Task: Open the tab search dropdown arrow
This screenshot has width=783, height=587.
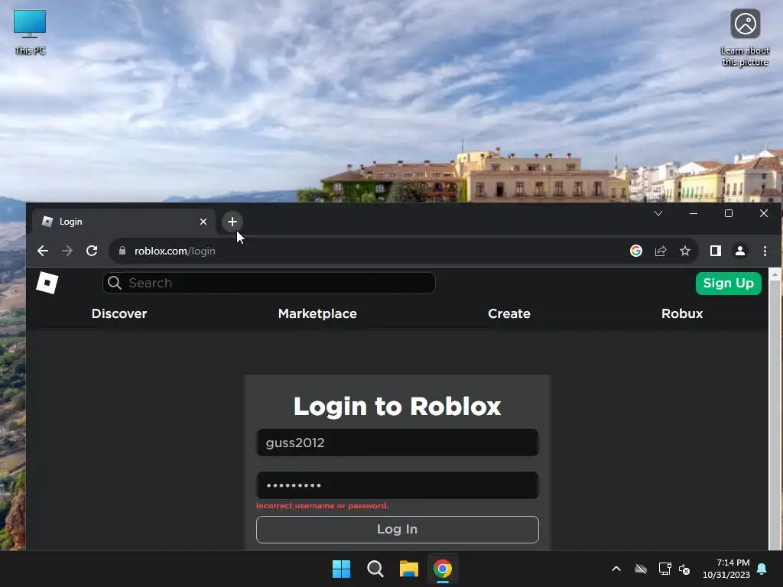Action: (658, 214)
